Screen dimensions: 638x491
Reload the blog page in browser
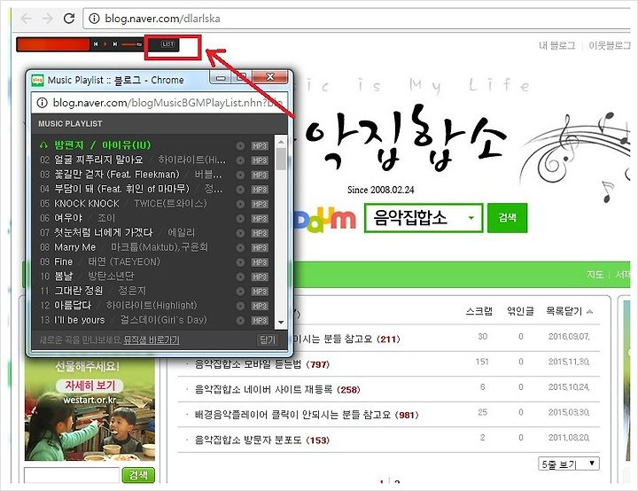coord(69,19)
